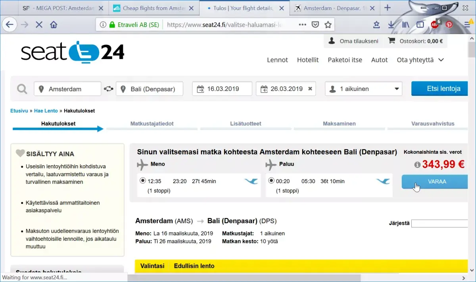
Task: Open a new browser tab
Action: pos(388,8)
